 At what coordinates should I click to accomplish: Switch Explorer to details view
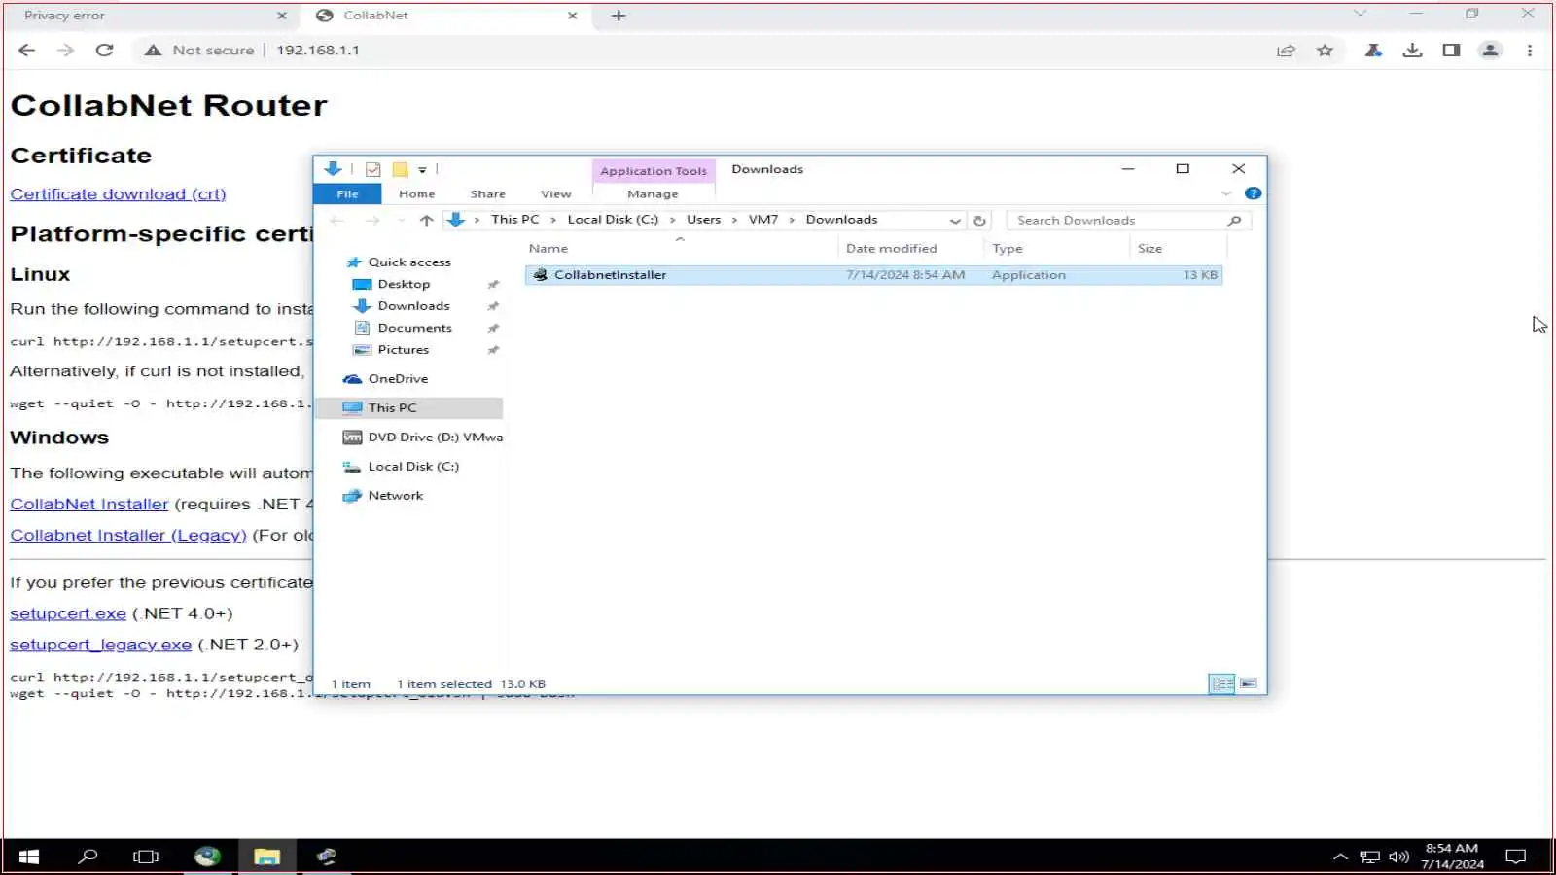(x=1222, y=683)
